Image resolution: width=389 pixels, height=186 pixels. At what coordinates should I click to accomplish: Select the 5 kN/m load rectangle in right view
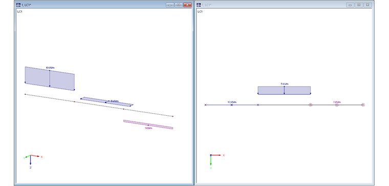[x=284, y=90]
